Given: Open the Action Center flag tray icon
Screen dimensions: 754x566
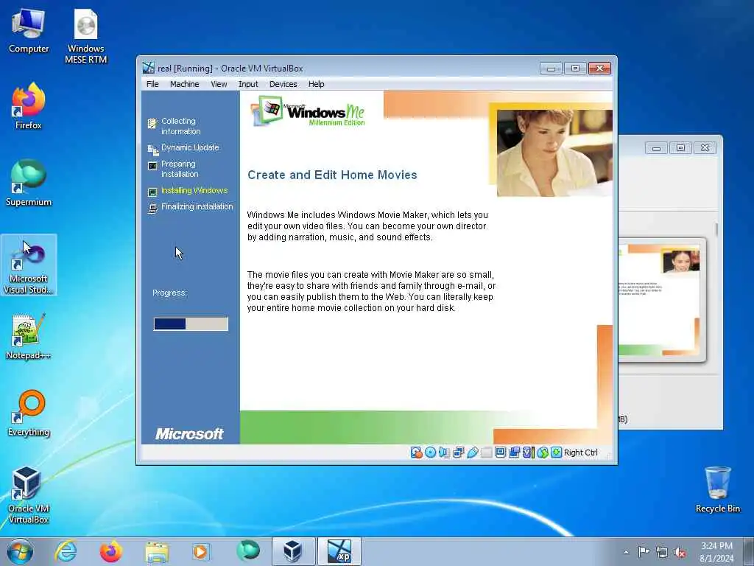Looking at the screenshot, I should coord(644,551).
